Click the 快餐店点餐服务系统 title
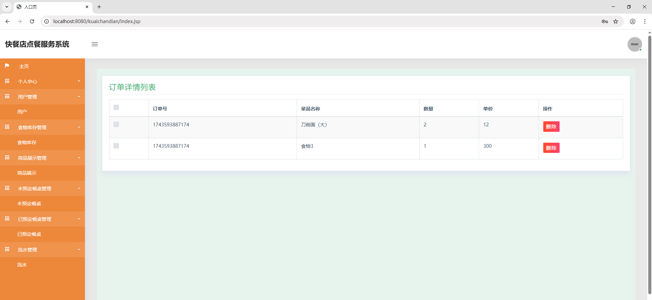 (x=37, y=44)
